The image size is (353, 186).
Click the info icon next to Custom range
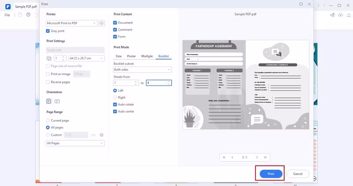(x=101, y=135)
